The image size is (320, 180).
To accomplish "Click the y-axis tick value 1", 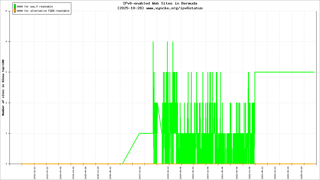I will 9,133.
